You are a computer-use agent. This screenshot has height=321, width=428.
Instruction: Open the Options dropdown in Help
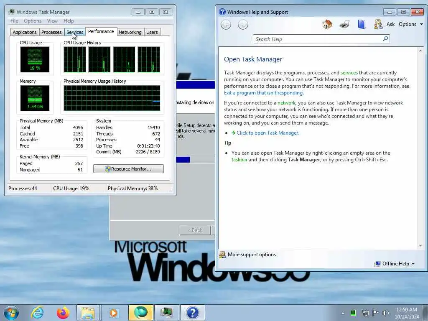[x=411, y=24]
